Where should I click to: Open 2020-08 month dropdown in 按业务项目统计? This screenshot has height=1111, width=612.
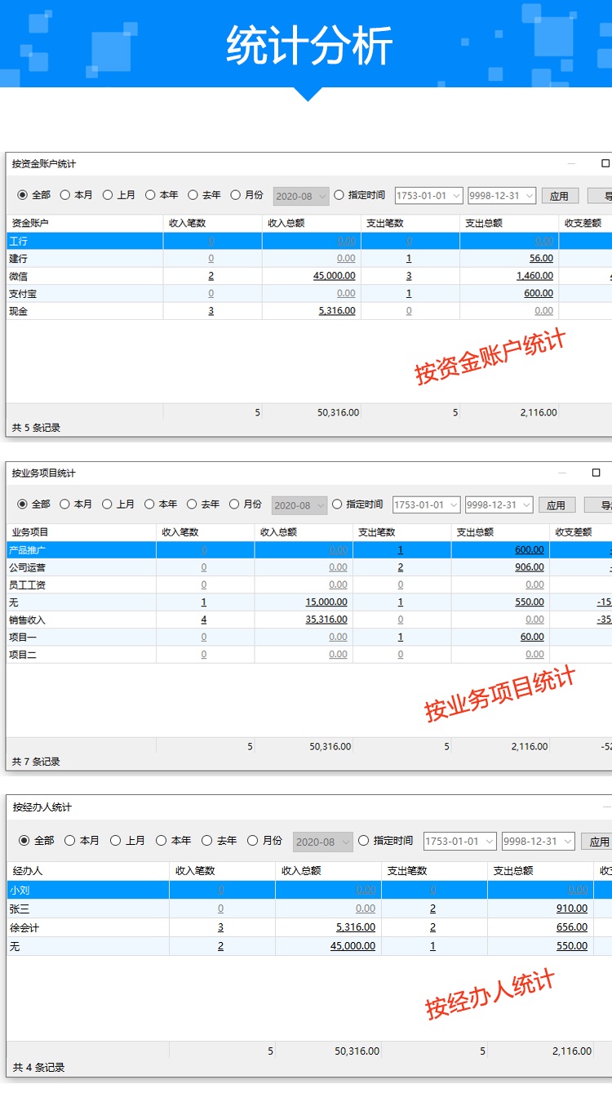299,505
